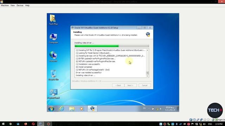Click the FA language indicator

coord(144,108)
